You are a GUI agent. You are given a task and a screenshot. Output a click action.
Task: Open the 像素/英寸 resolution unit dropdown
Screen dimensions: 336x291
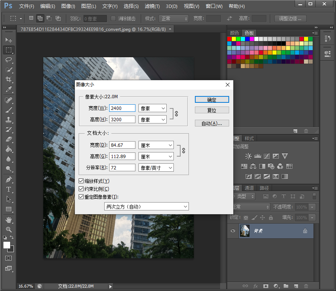pyautogui.click(x=156, y=168)
